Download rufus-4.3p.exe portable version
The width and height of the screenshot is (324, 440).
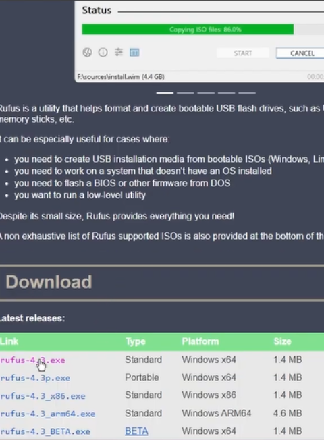point(35,378)
